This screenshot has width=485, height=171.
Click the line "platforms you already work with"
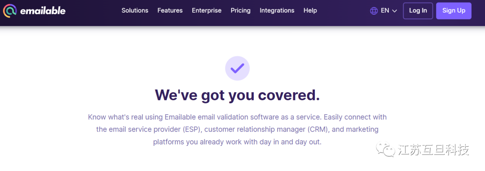pos(237,142)
